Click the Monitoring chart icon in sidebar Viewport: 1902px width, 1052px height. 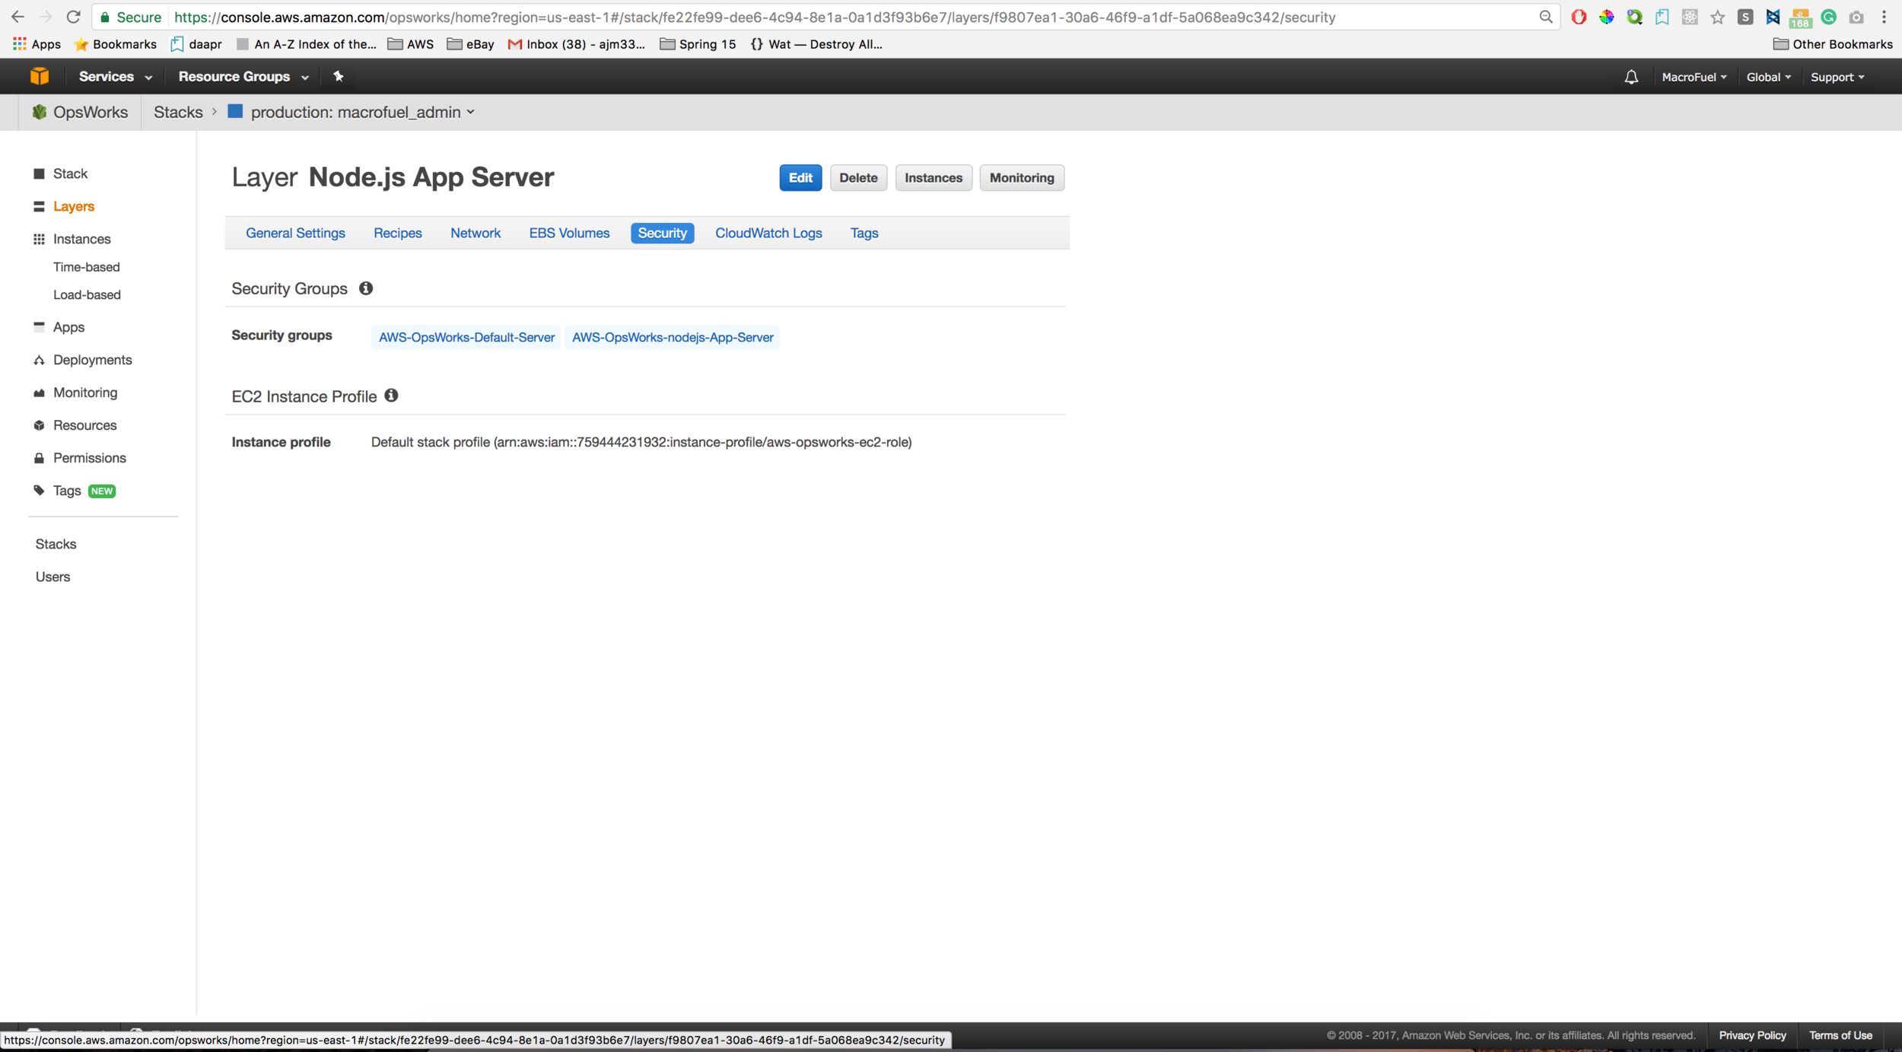coord(39,393)
